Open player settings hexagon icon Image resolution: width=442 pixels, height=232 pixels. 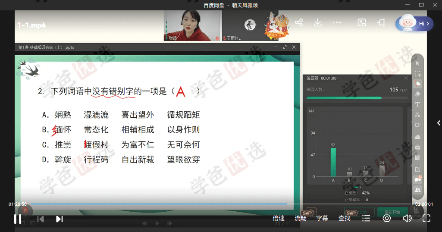pyautogui.click(x=387, y=218)
